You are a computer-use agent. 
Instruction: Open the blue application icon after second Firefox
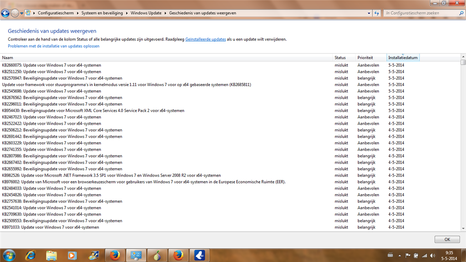coord(199,256)
